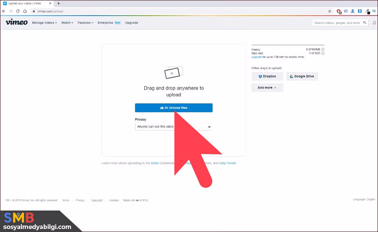Open Copyright link in footer

tap(97, 200)
